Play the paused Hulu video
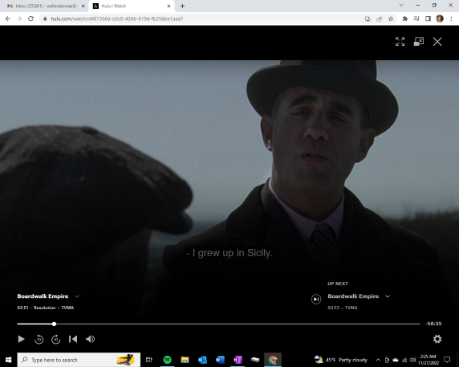Viewport: 459px width, 367px height. [21, 339]
